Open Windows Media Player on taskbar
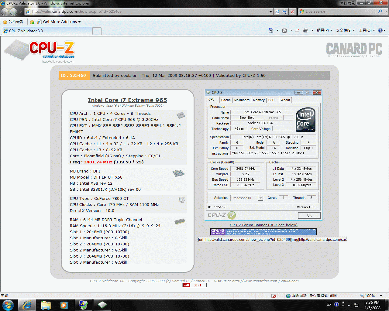The height and width of the screenshot is (311, 389). [64, 305]
